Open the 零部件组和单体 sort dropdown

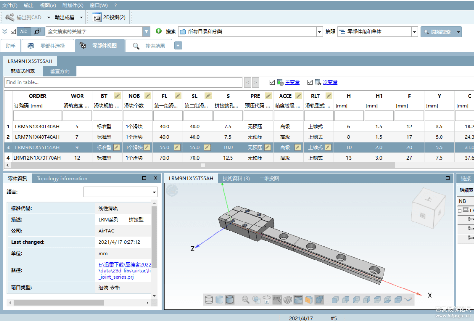tap(414, 32)
